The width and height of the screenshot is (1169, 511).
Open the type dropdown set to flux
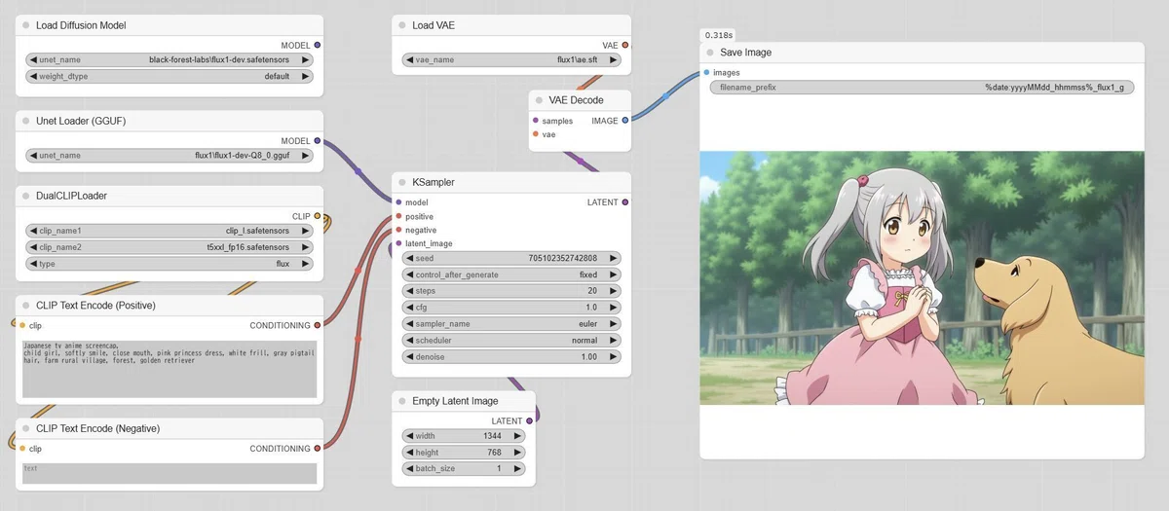(x=170, y=264)
